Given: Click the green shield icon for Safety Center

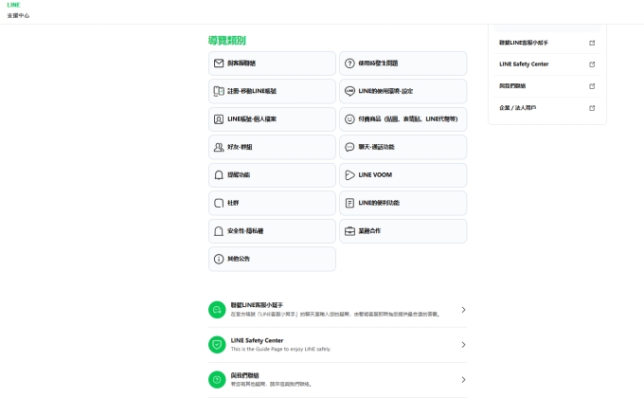Looking at the screenshot, I should [217, 345].
